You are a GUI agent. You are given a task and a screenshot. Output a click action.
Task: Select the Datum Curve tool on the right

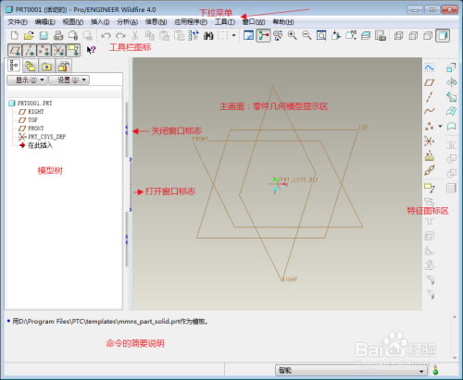[430, 111]
